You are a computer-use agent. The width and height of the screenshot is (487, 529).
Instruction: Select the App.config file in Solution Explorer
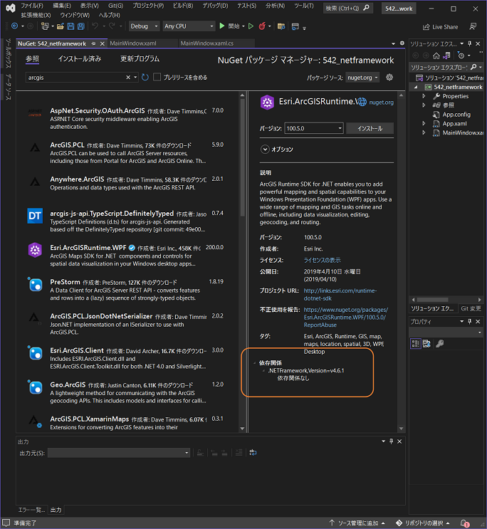(x=456, y=115)
